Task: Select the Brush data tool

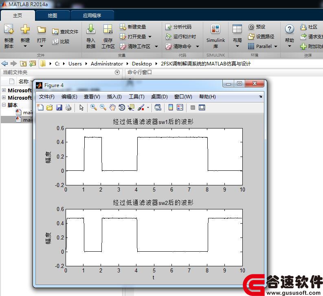Action: (x=141, y=107)
